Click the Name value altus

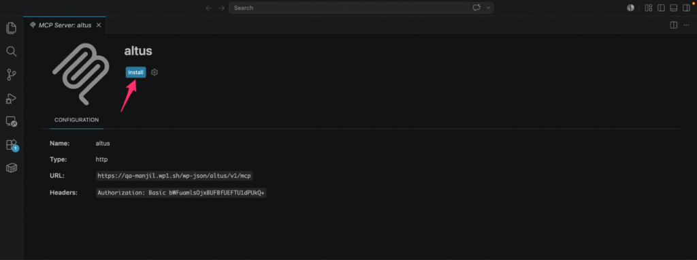(103, 144)
